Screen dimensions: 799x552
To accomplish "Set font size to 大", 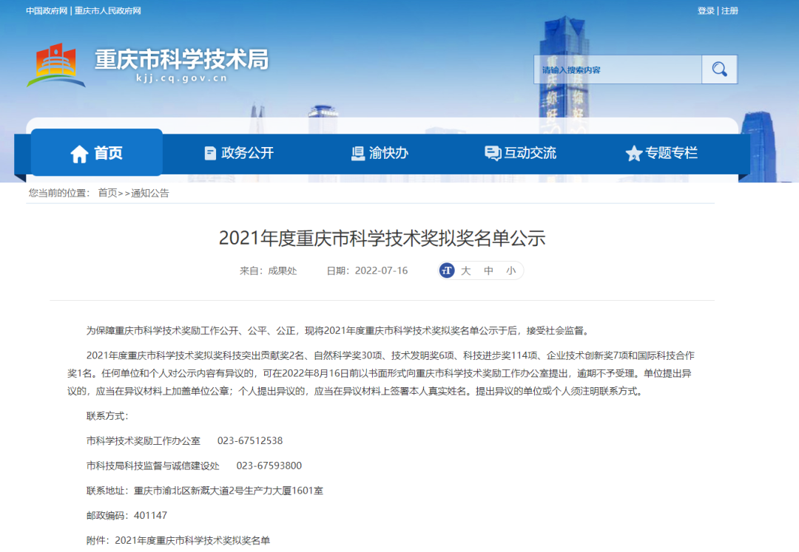I will point(466,270).
